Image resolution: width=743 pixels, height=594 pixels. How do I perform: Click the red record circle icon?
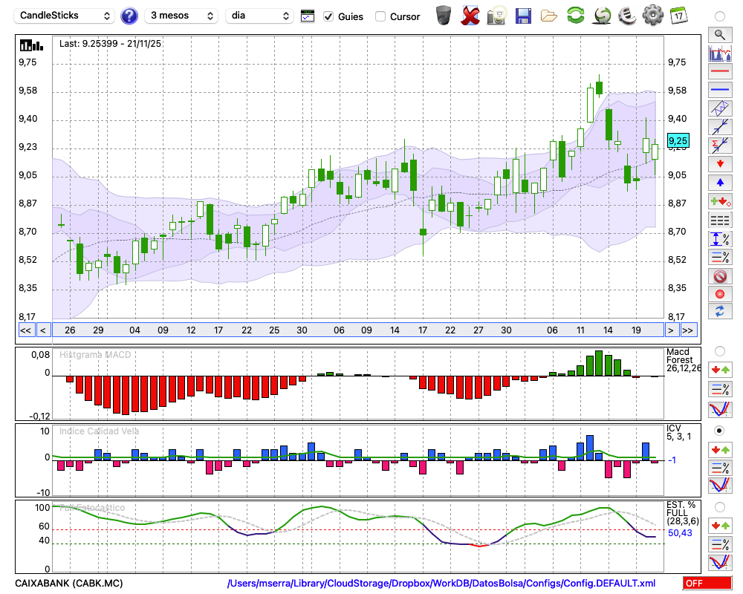[720, 294]
